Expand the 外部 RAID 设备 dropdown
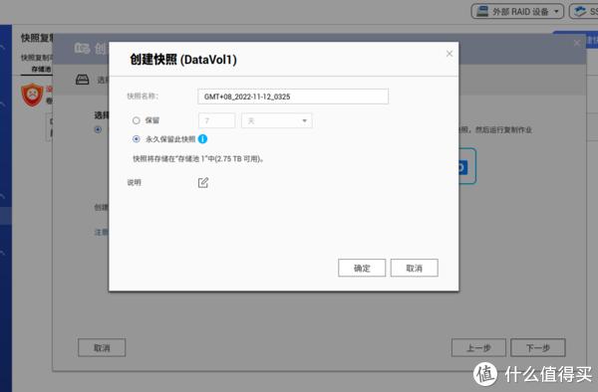The height and width of the screenshot is (392, 598). pyautogui.click(x=517, y=11)
